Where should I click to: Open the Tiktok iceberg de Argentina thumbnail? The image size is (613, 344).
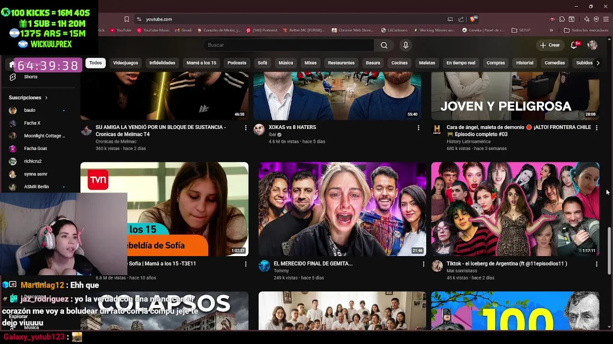515,209
